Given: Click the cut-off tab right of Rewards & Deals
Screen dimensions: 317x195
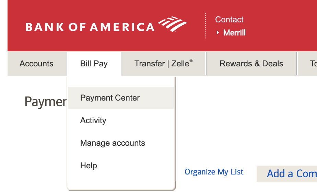Looking at the screenshot, I should click(310, 64).
